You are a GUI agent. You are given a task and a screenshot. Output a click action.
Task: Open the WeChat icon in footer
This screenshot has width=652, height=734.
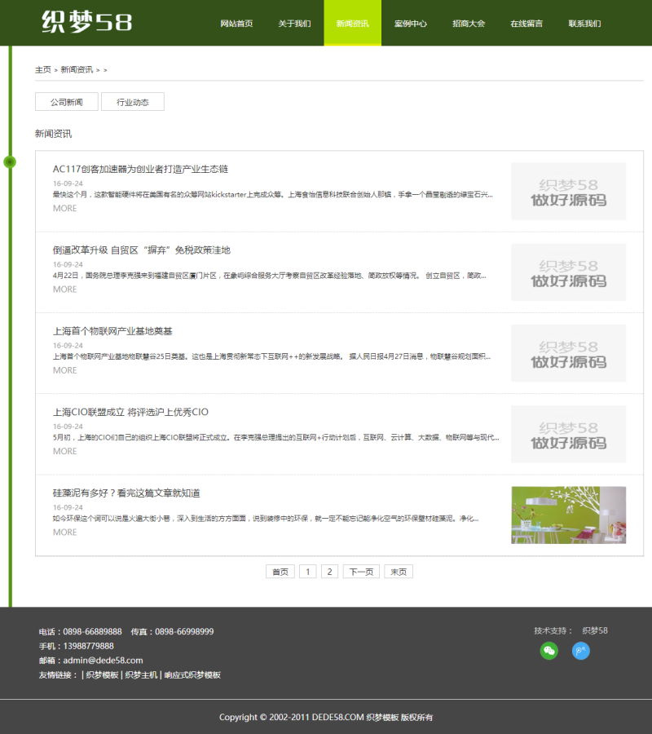pos(549,651)
